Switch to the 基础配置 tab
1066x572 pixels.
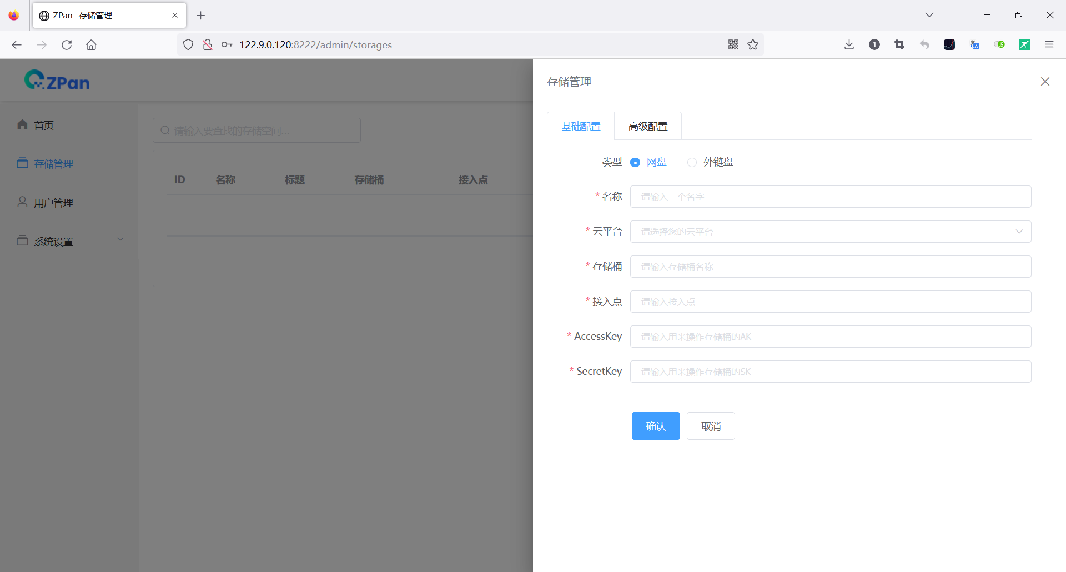click(x=581, y=126)
